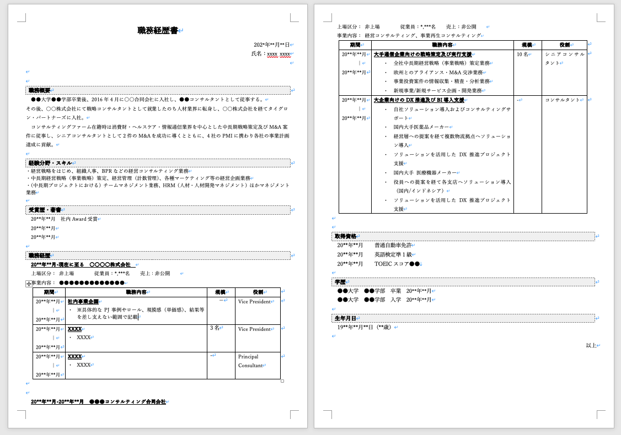This screenshot has width=621, height=435.
Task: Click the 取得資格 section heading
Action: (463, 236)
